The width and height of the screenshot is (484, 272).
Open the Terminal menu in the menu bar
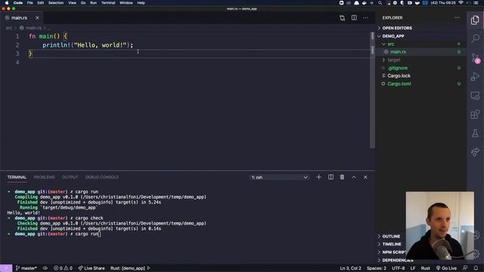(108, 3)
